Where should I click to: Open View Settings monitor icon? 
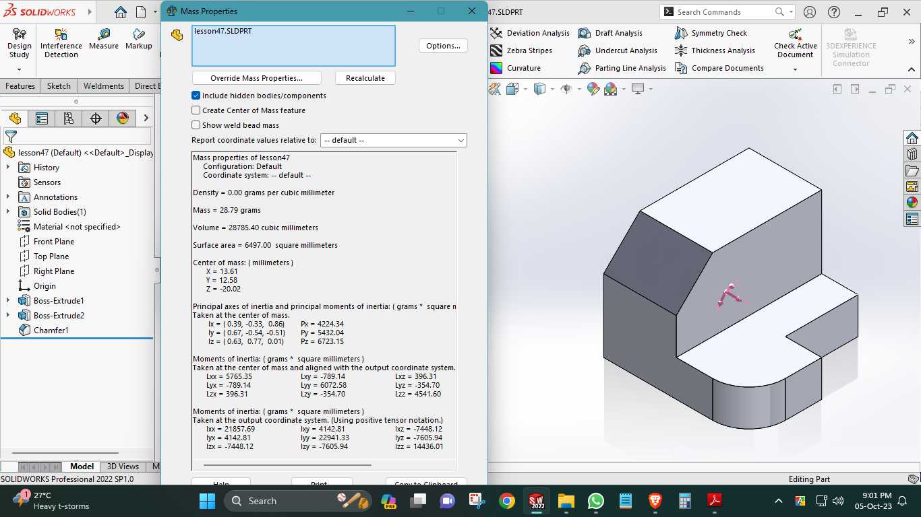click(x=638, y=89)
